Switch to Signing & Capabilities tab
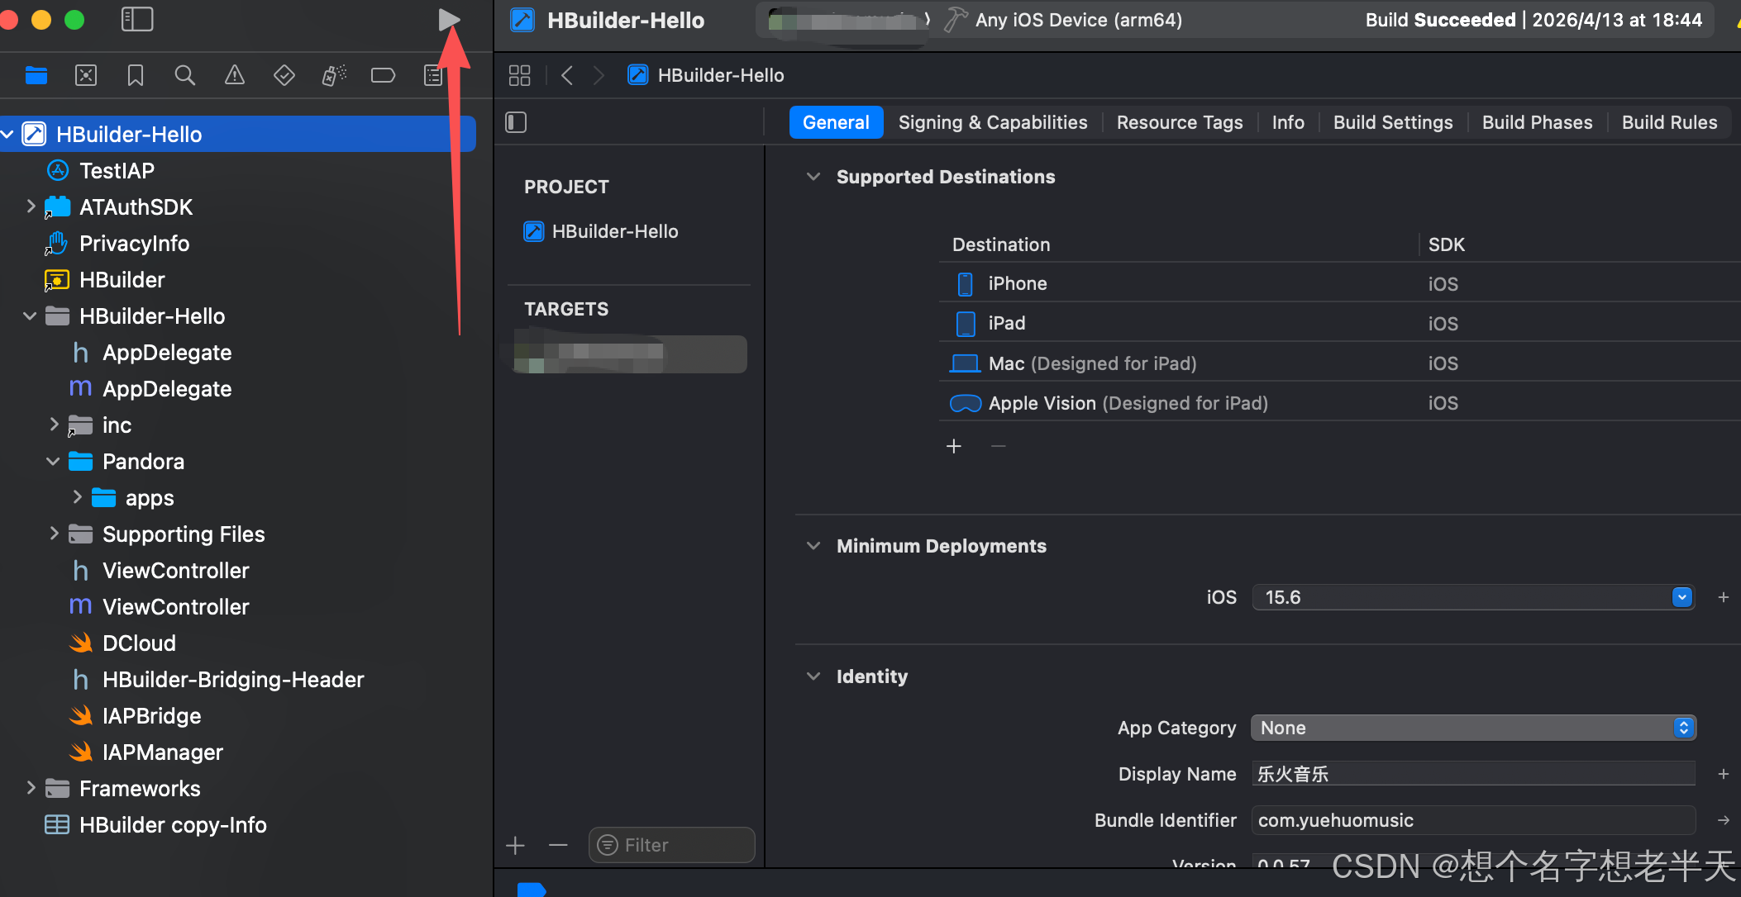 [993, 123]
